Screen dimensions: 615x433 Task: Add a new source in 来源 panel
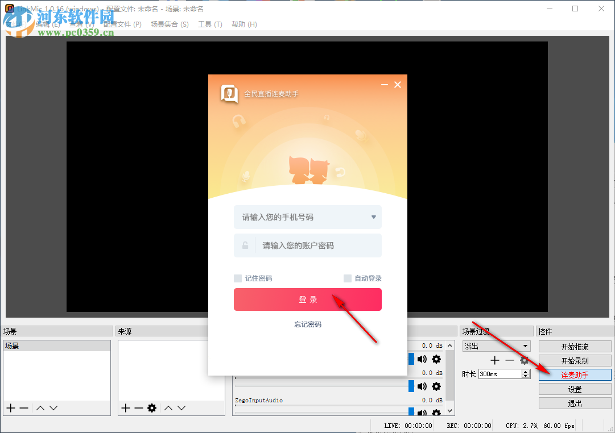tap(126, 408)
